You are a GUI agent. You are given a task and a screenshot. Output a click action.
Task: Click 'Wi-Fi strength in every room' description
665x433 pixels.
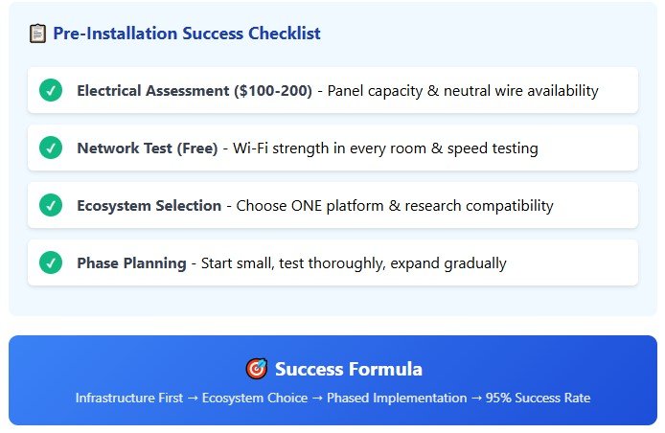pyautogui.click(x=330, y=148)
